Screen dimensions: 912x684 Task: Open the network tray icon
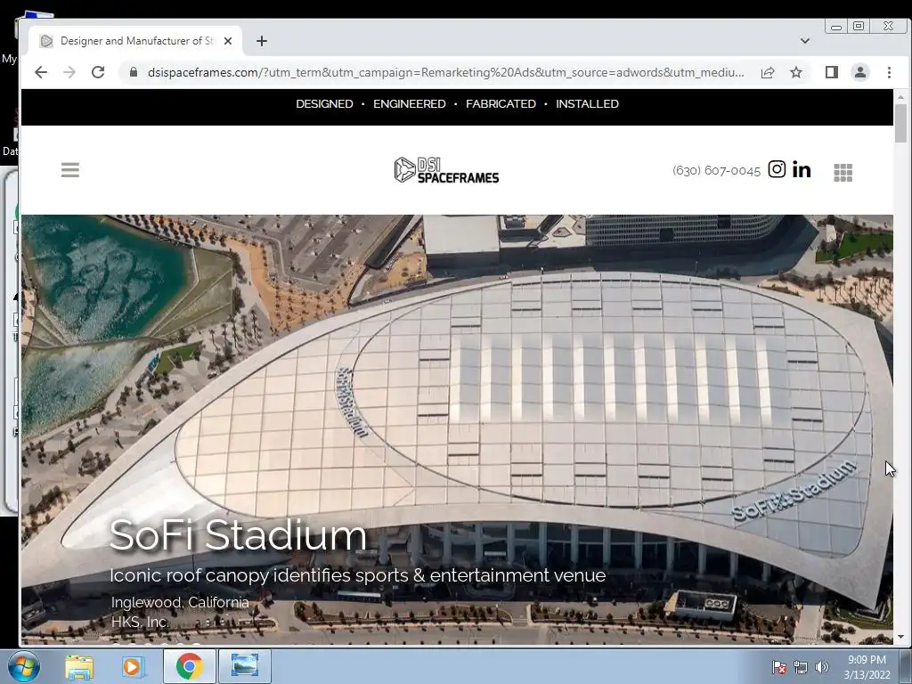coord(801,668)
